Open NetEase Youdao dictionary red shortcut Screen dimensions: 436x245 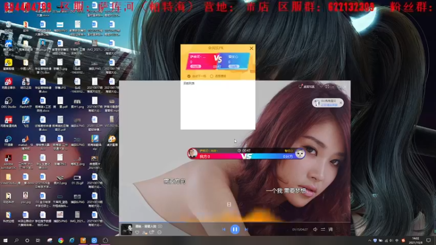point(8,121)
